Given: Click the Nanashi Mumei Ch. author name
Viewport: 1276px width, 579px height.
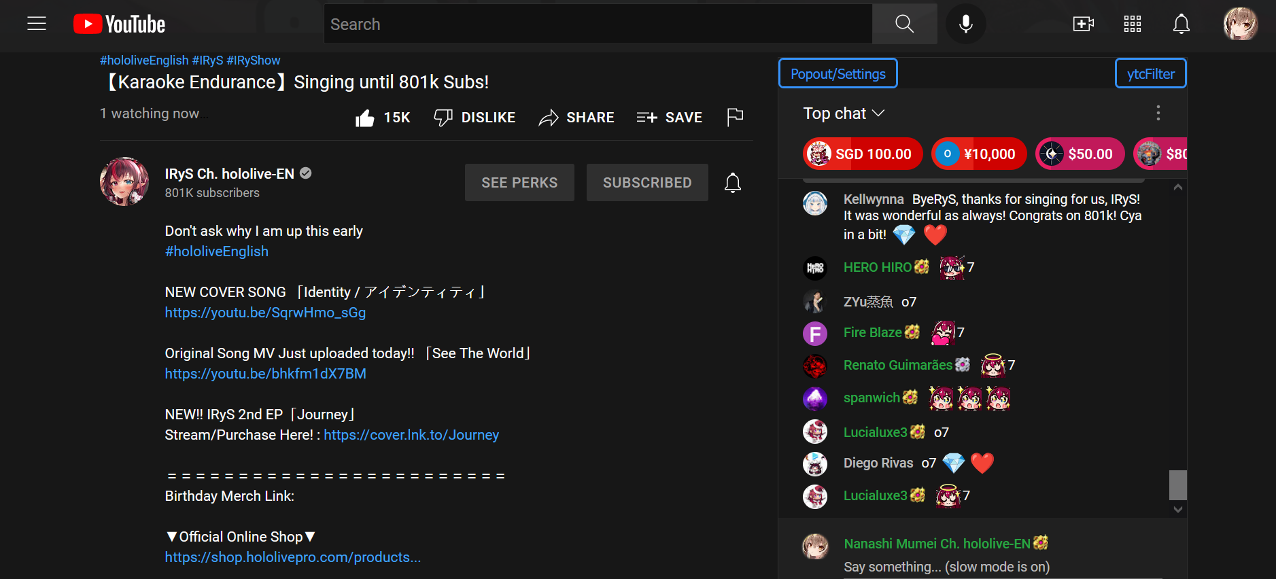Looking at the screenshot, I should point(937,544).
